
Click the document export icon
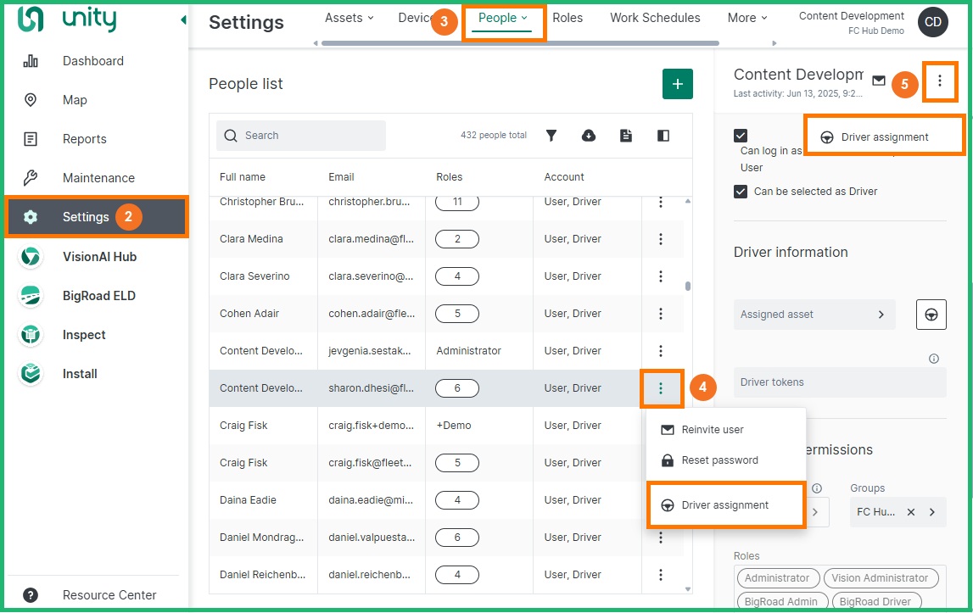(626, 136)
